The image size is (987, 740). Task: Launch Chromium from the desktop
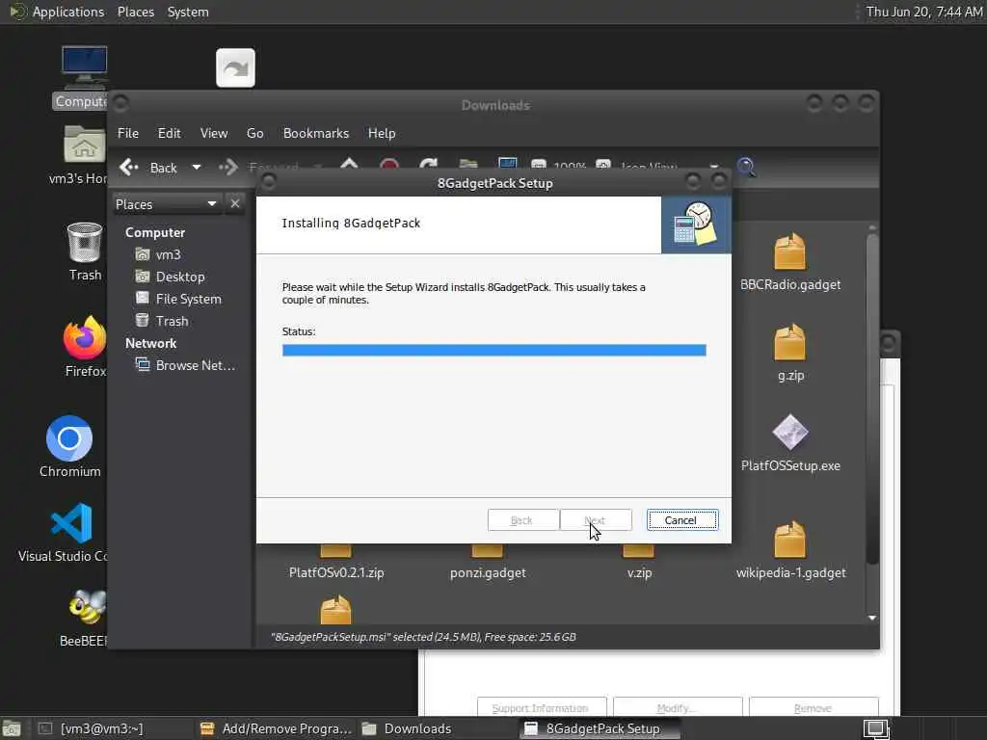coord(69,438)
